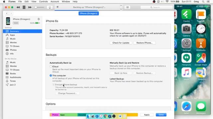213x119 pixels.
Task: Click Check for Update button
Action: coord(121,43)
